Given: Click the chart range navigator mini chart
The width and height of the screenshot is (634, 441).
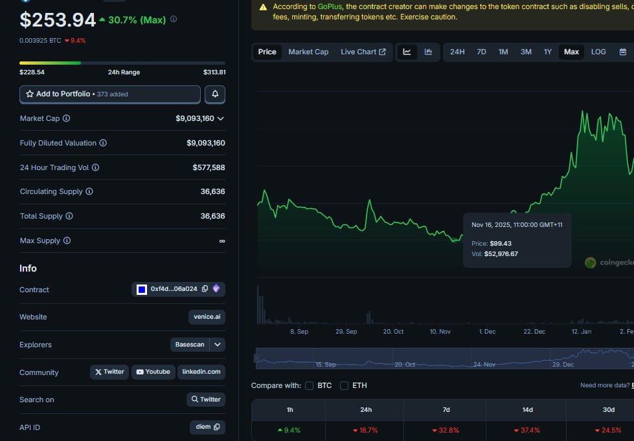Looking at the screenshot, I should [445, 358].
